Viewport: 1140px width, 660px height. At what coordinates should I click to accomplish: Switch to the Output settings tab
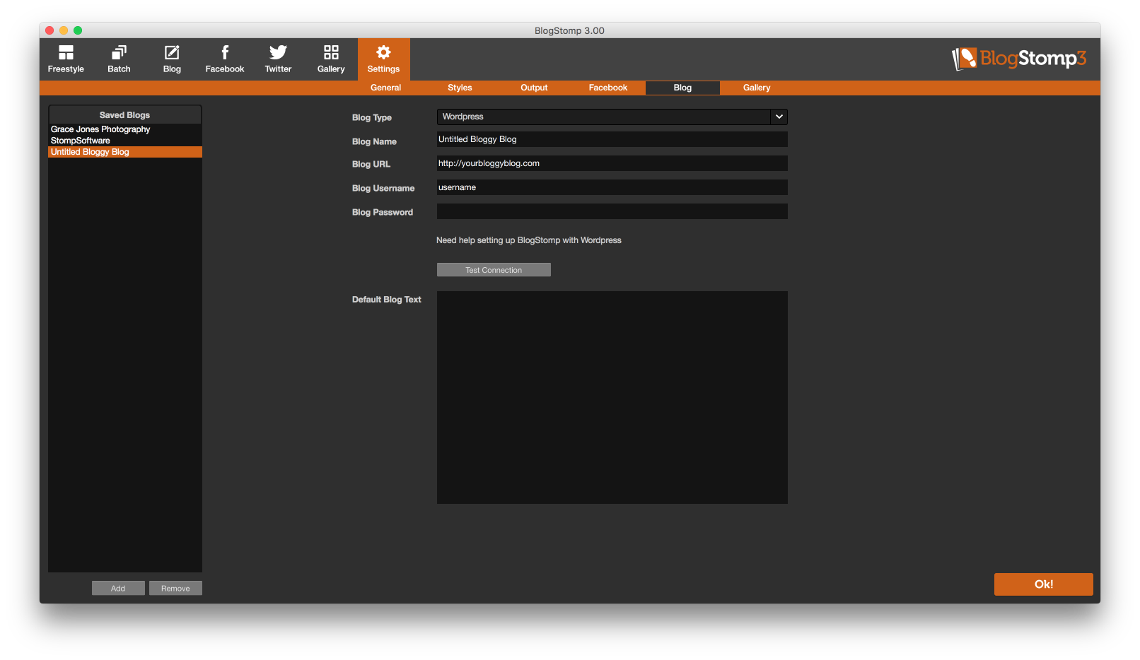pos(534,88)
